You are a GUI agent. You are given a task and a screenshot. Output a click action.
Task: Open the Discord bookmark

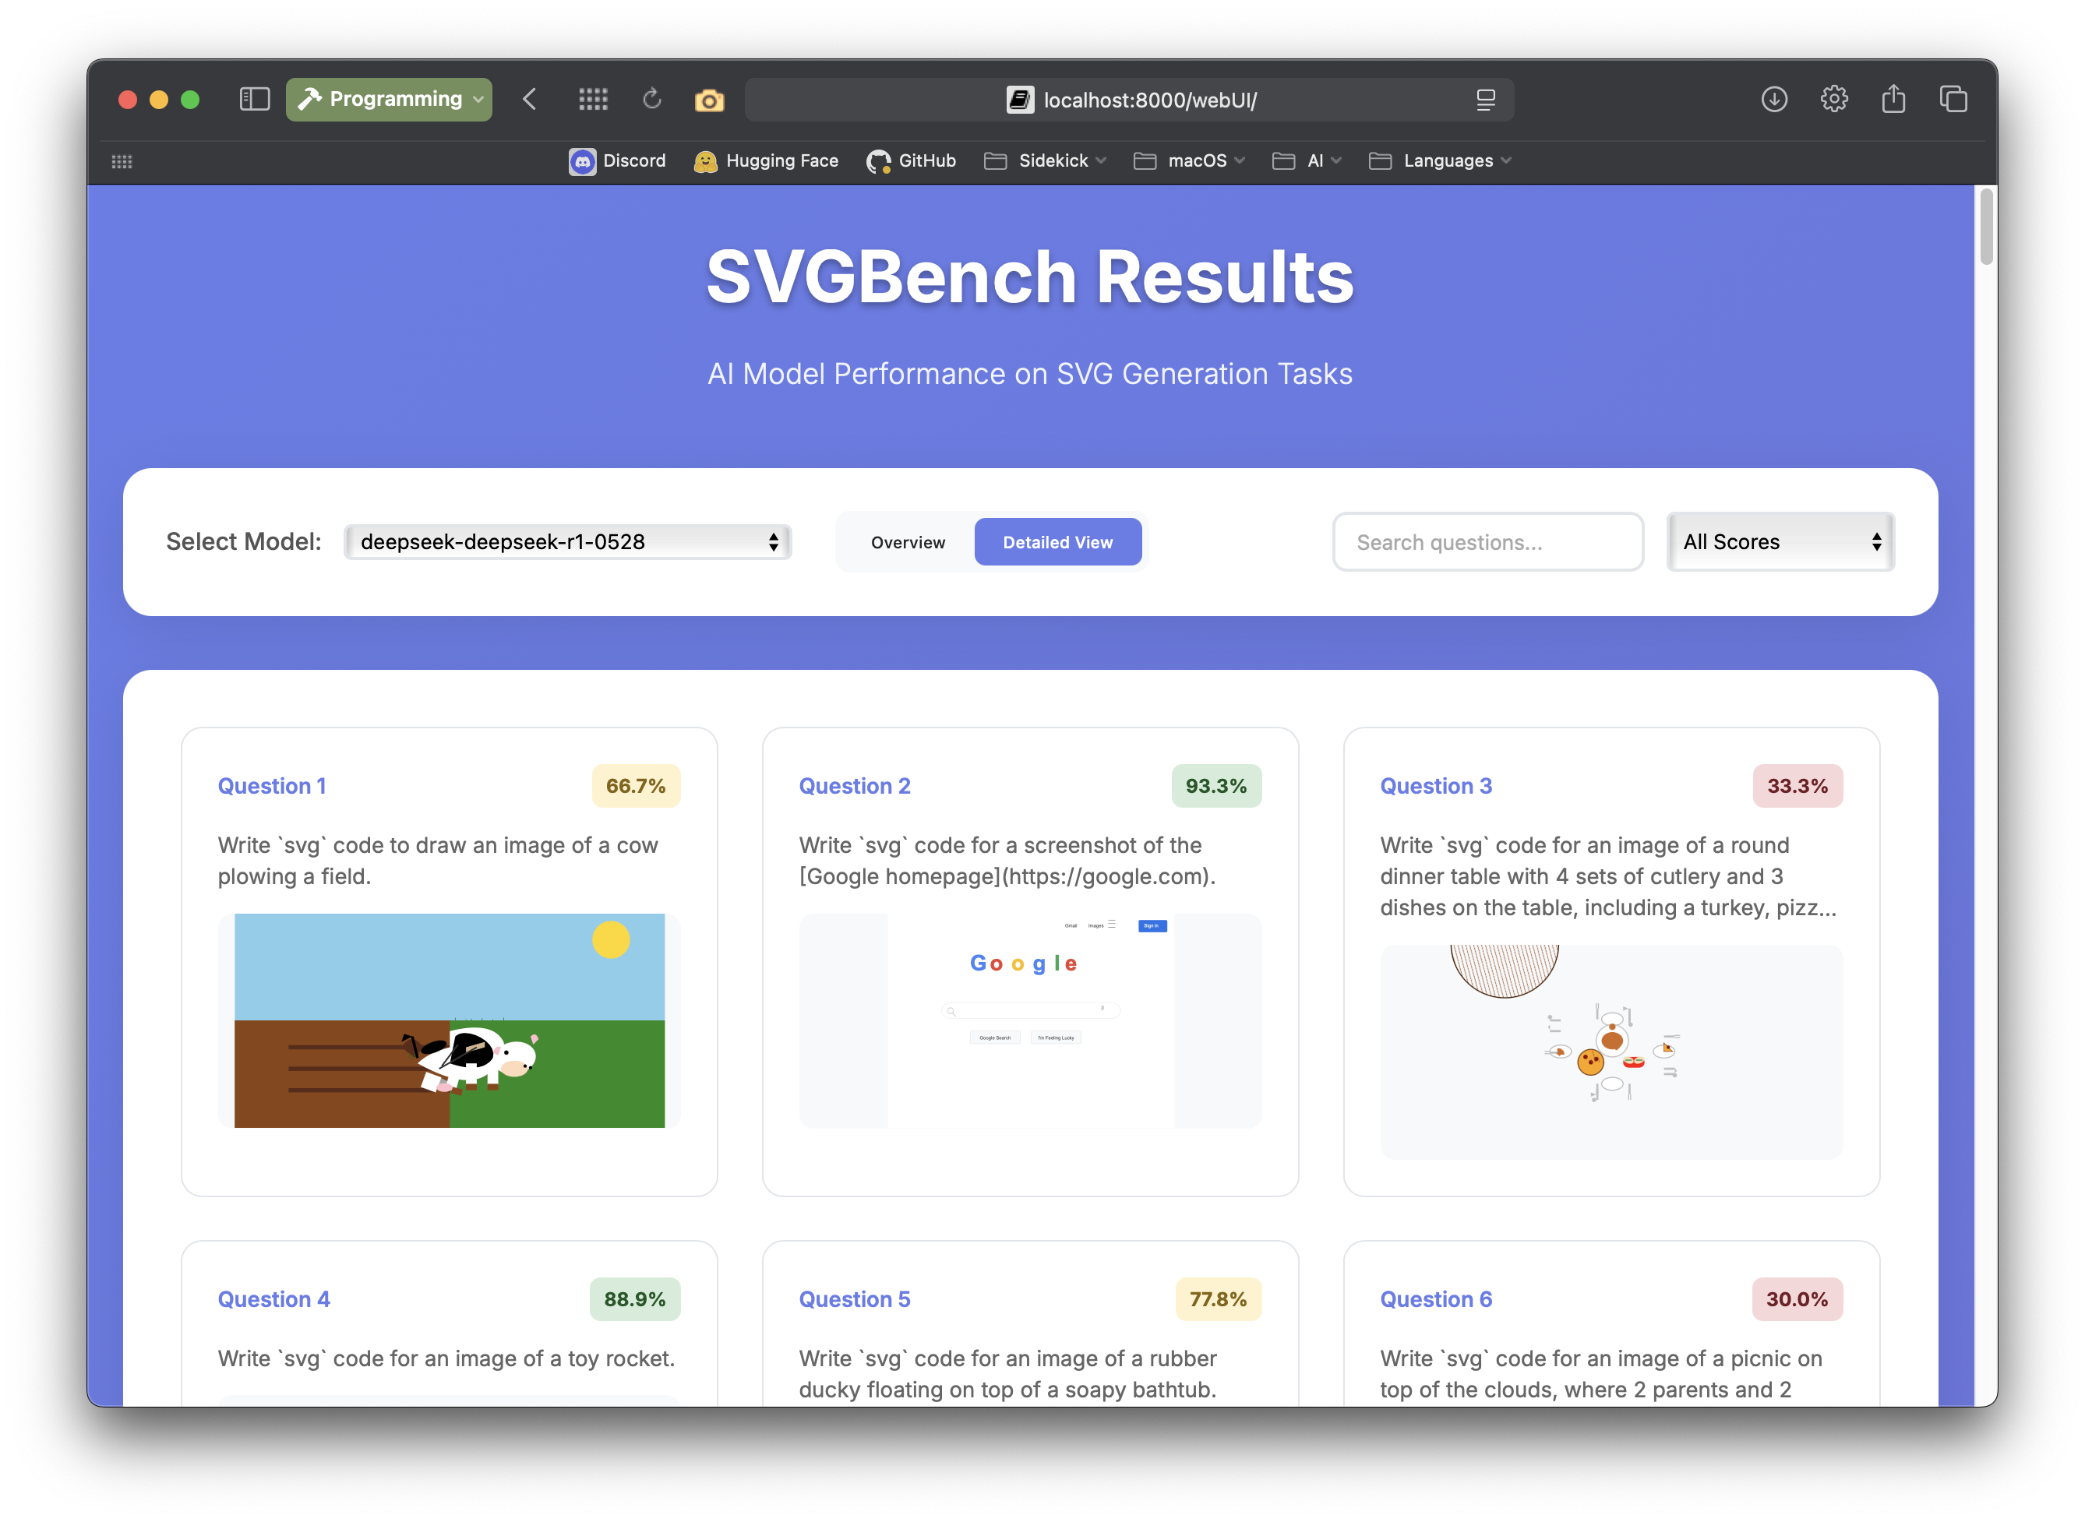(x=617, y=161)
